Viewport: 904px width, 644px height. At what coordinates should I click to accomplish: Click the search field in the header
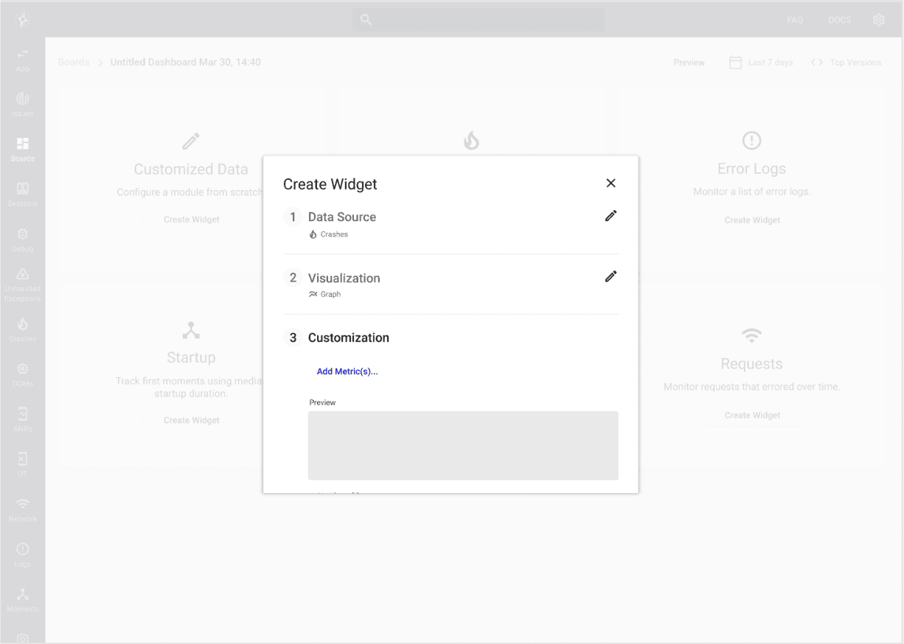(x=478, y=20)
